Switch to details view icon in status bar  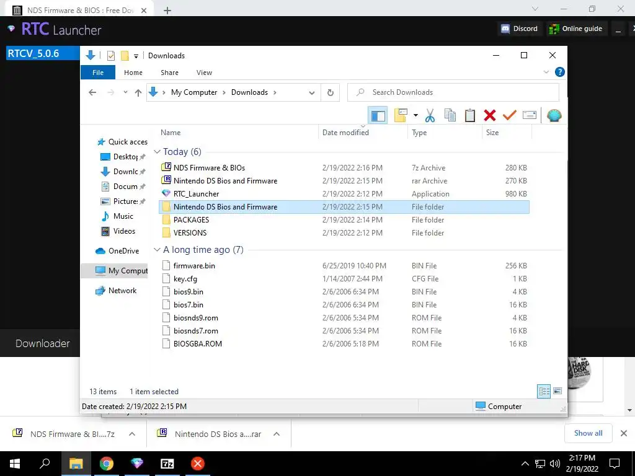click(x=544, y=391)
